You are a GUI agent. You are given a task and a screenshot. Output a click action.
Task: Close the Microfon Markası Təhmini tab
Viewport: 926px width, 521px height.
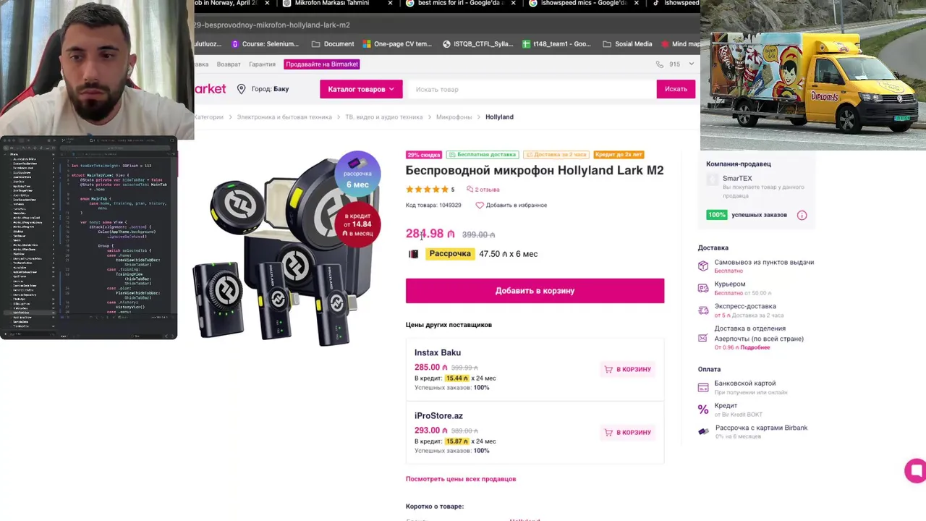coord(390,3)
